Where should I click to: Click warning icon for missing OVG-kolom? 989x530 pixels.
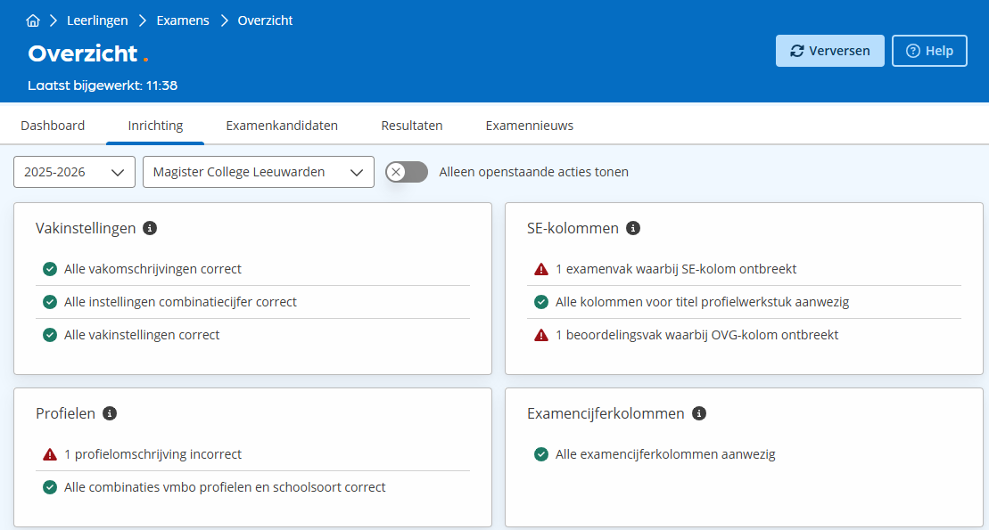[540, 336]
